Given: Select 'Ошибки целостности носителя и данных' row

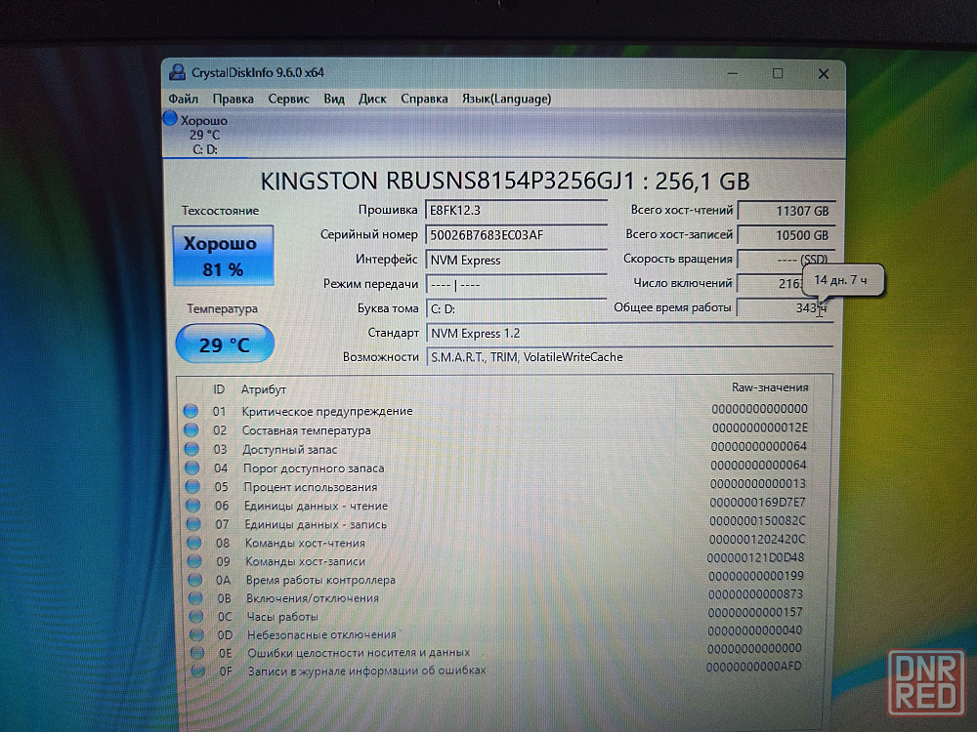Looking at the screenshot, I should [x=497, y=651].
